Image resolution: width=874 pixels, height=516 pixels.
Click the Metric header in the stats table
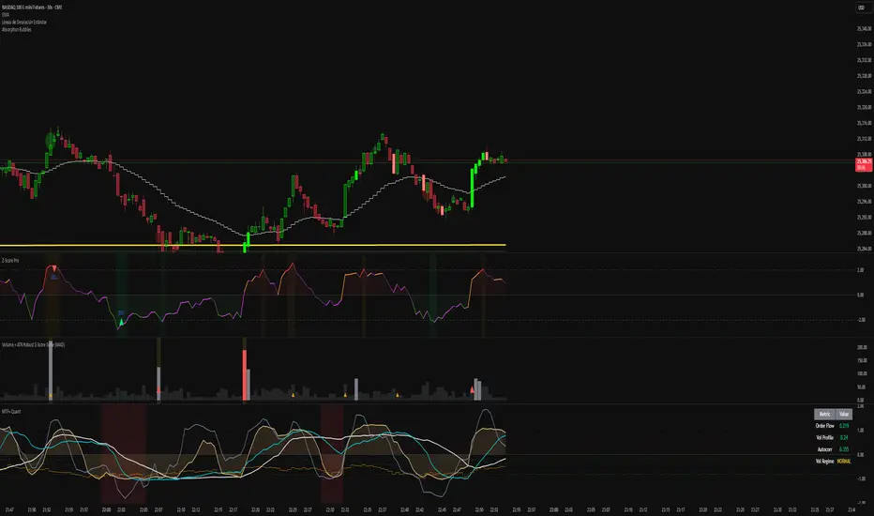(825, 414)
